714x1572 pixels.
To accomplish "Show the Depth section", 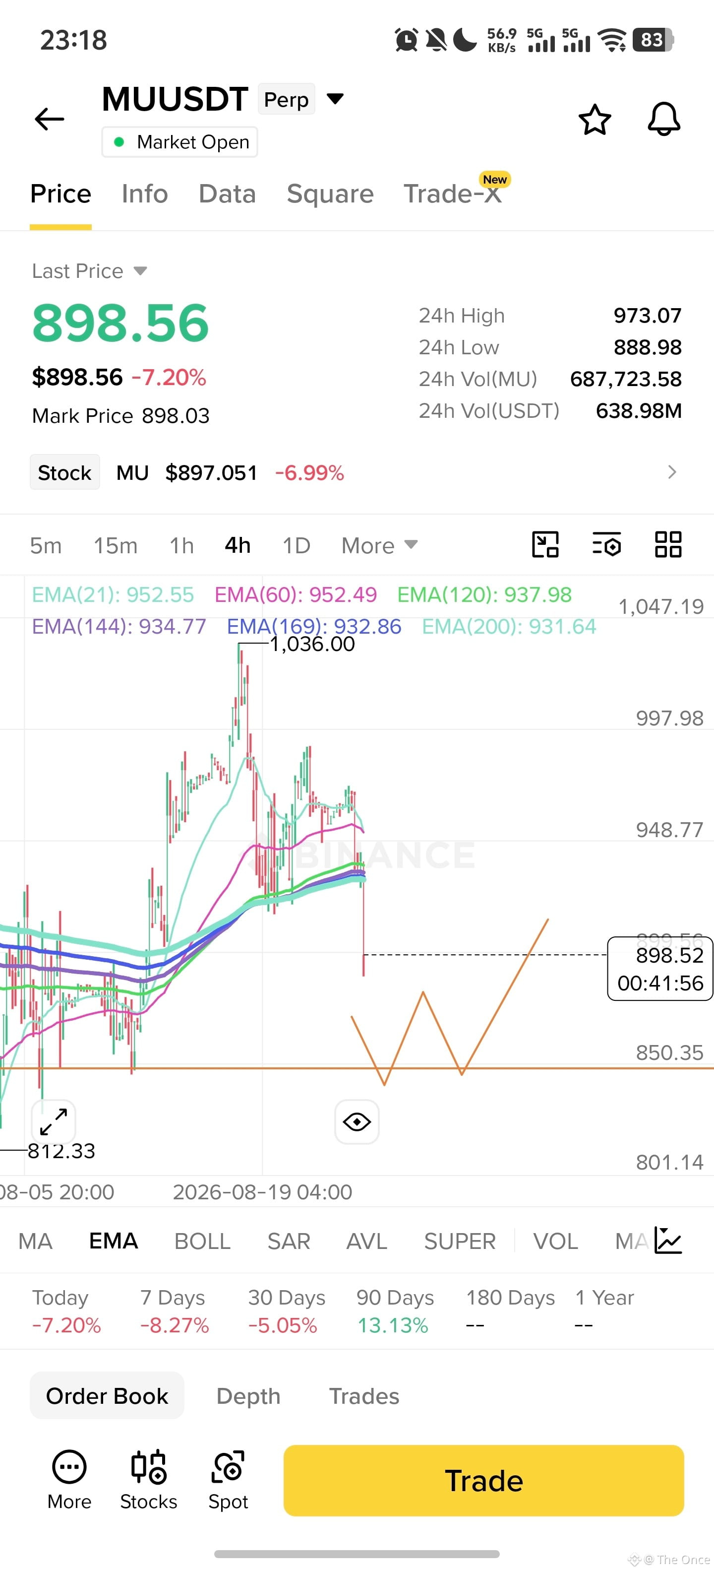I will coord(248,1396).
